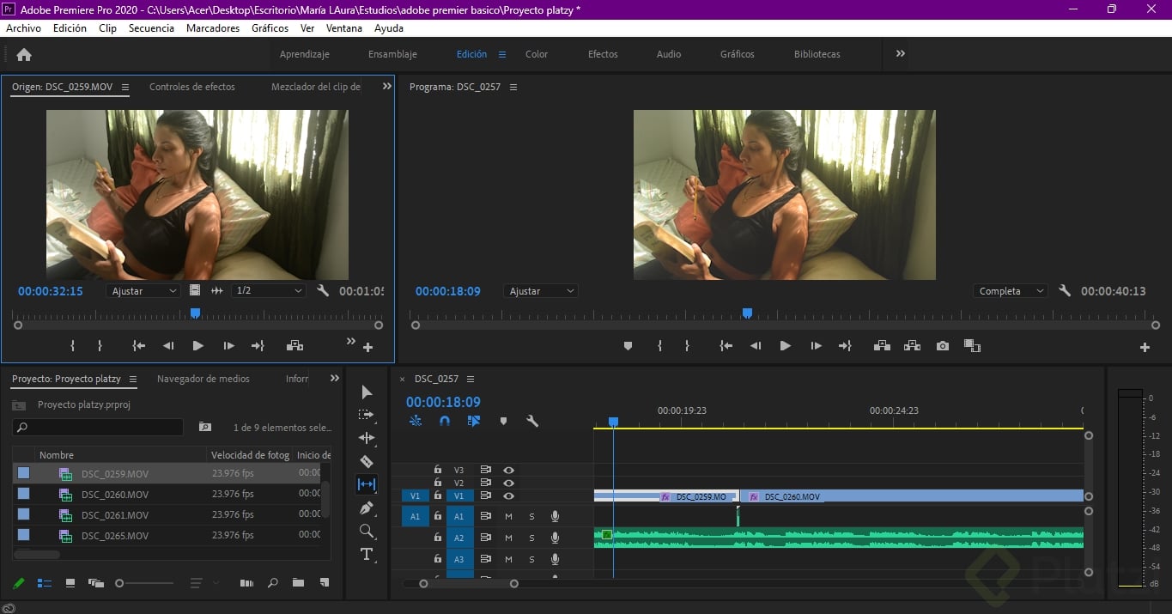
Task: Open timeline display settings wrench
Action: point(531,421)
